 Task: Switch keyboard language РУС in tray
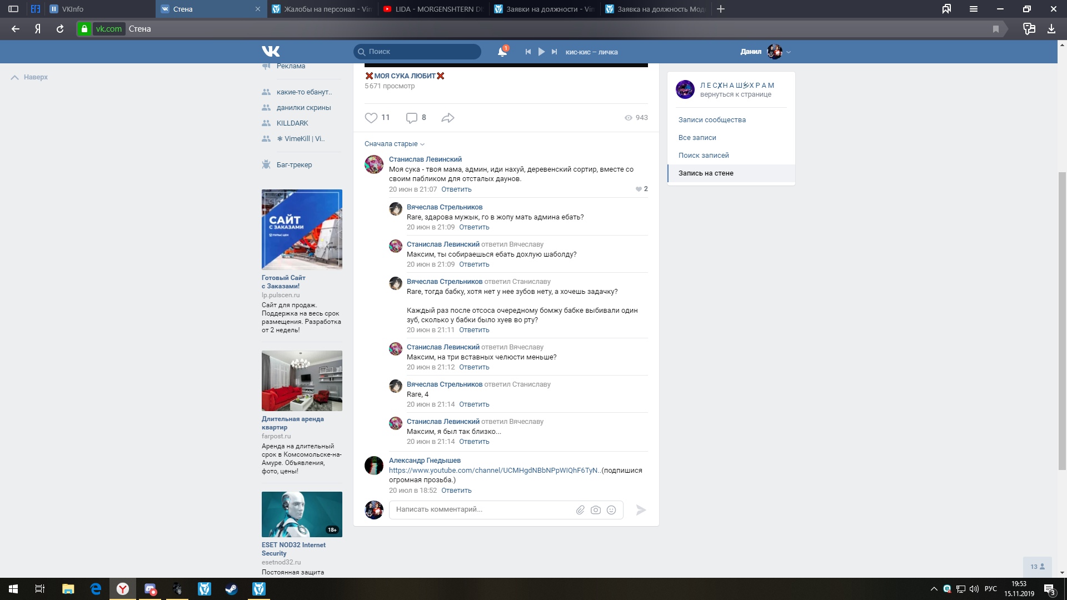click(991, 589)
